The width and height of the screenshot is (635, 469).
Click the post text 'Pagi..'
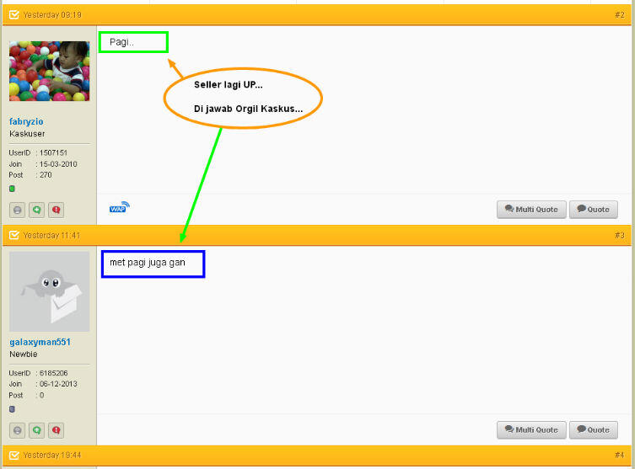[x=121, y=42]
